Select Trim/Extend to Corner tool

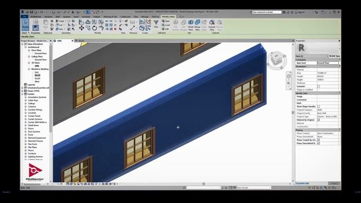101,28
